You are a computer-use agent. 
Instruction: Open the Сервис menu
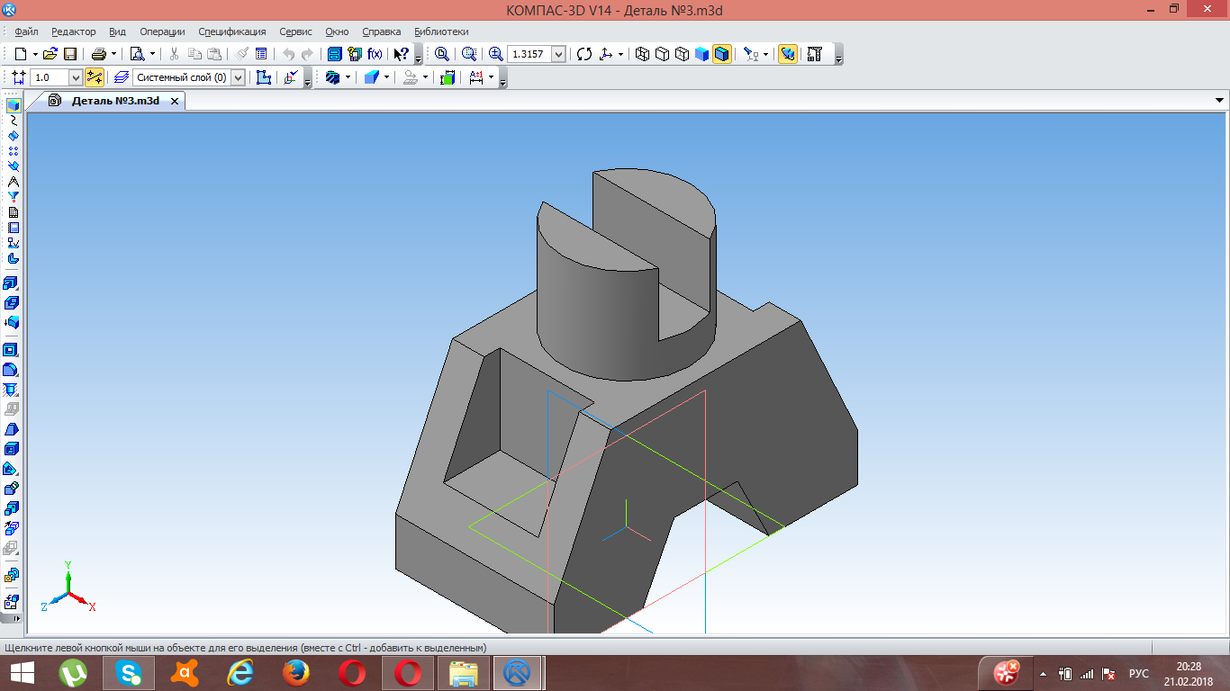pos(296,31)
